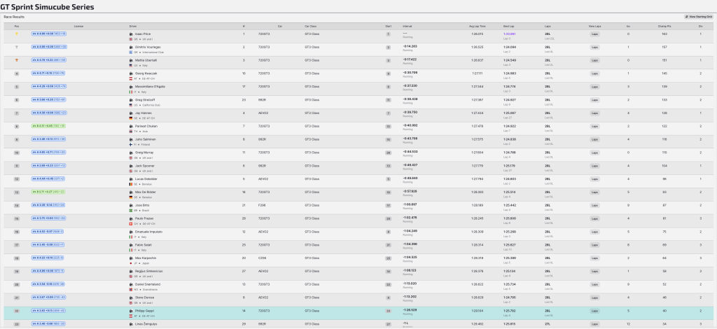Select the License column header

[x=78, y=26]
